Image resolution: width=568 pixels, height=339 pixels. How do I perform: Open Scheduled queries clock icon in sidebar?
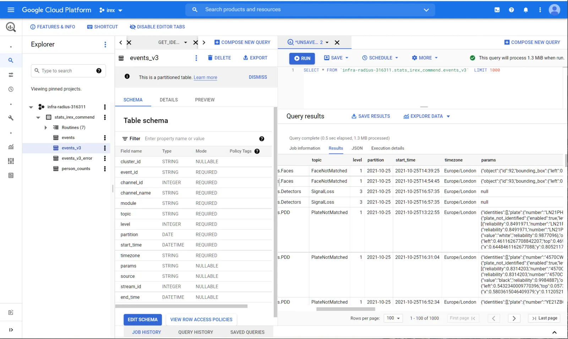point(11,89)
